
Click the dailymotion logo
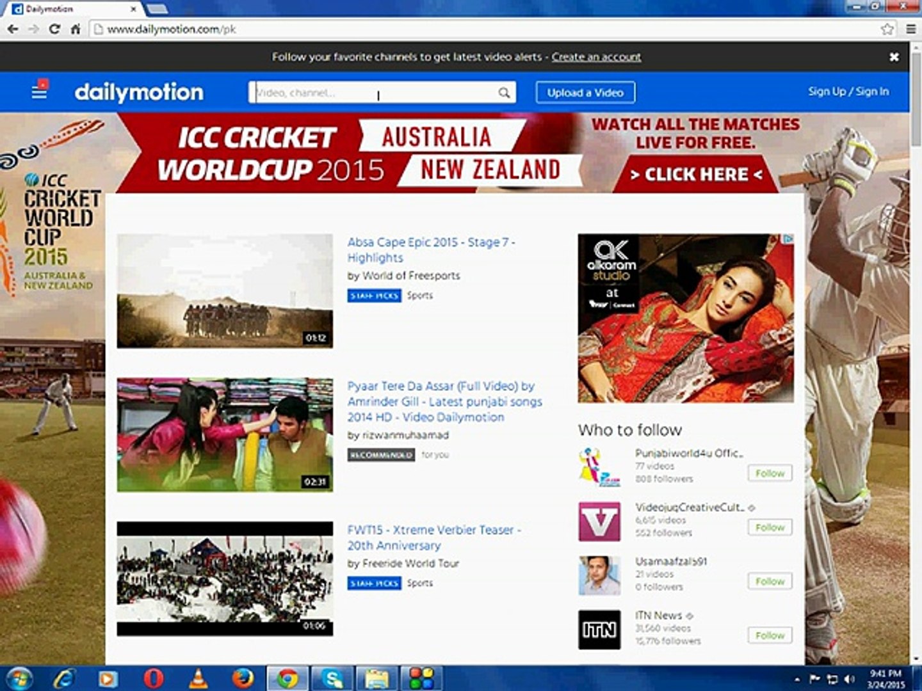139,92
